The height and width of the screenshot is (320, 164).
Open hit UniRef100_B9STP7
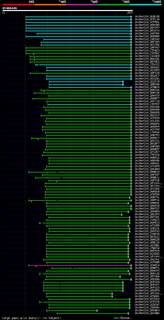(147, 28)
